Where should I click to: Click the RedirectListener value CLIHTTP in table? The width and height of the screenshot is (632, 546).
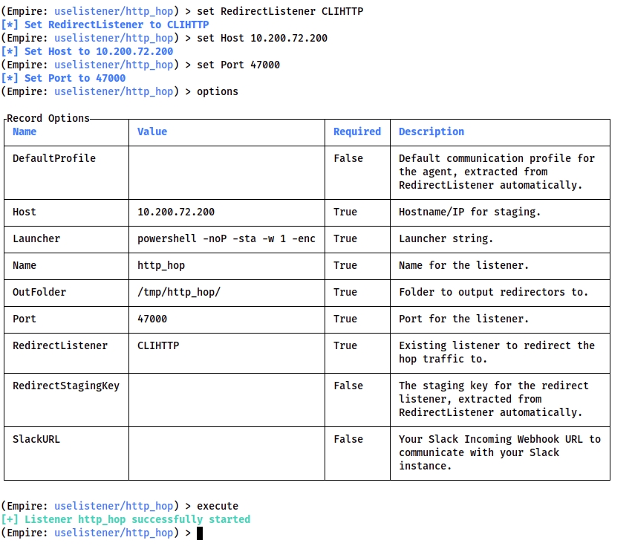coord(158,345)
